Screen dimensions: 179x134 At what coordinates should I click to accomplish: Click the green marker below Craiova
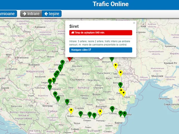[x=81, y=113]
